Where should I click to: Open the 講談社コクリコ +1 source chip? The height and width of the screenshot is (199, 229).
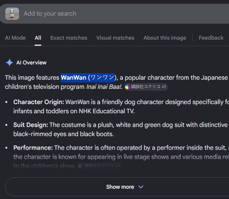pos(146,87)
